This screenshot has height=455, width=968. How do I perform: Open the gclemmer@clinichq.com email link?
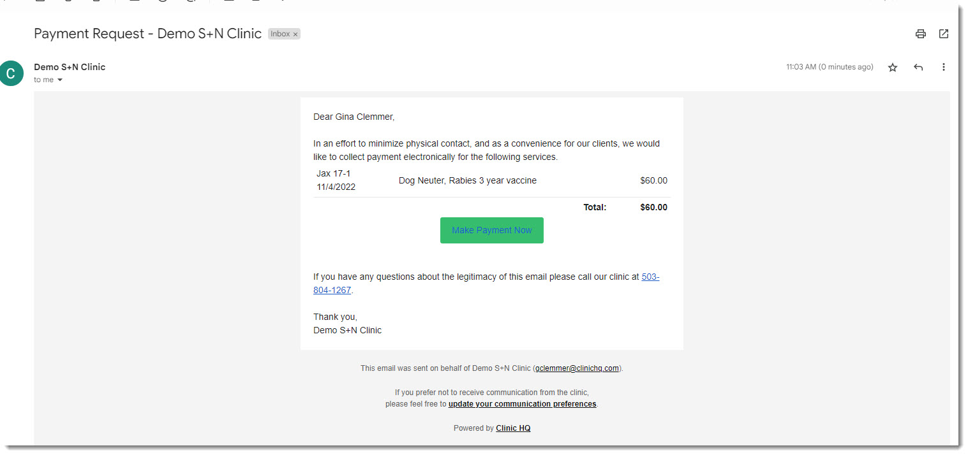coord(577,368)
